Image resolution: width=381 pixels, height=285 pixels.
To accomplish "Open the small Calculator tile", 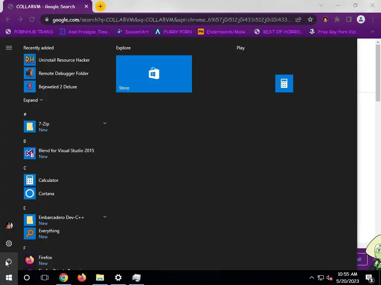I will click(x=284, y=83).
